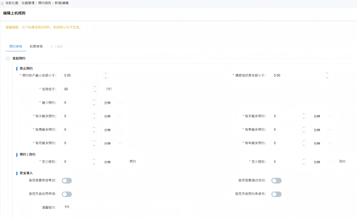Increase 预约账户最小余额小于 with the up arrow

[106, 73]
